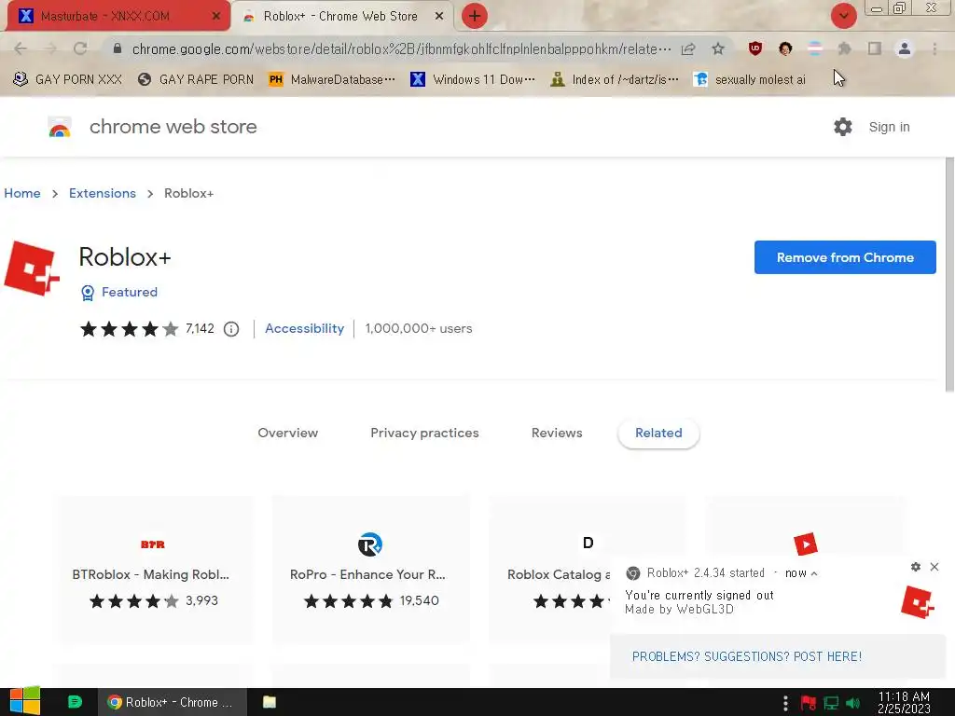Open File Explorer from the taskbar

270,702
